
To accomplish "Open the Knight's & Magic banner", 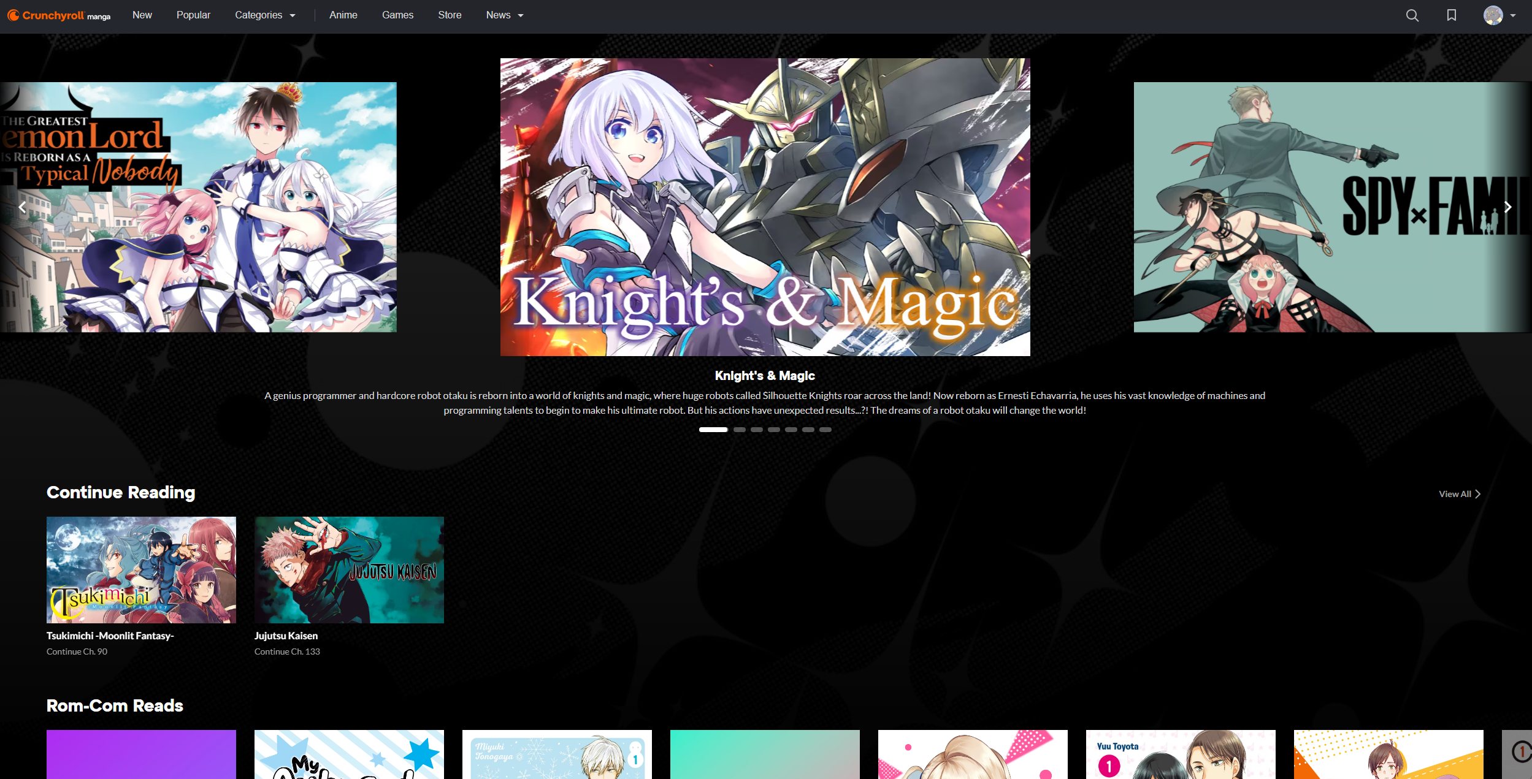I will 765,207.
